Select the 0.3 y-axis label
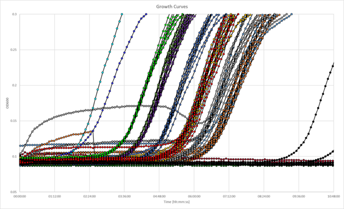Image resolution: width=344 pixels, height=209 pixels. click(x=14, y=14)
